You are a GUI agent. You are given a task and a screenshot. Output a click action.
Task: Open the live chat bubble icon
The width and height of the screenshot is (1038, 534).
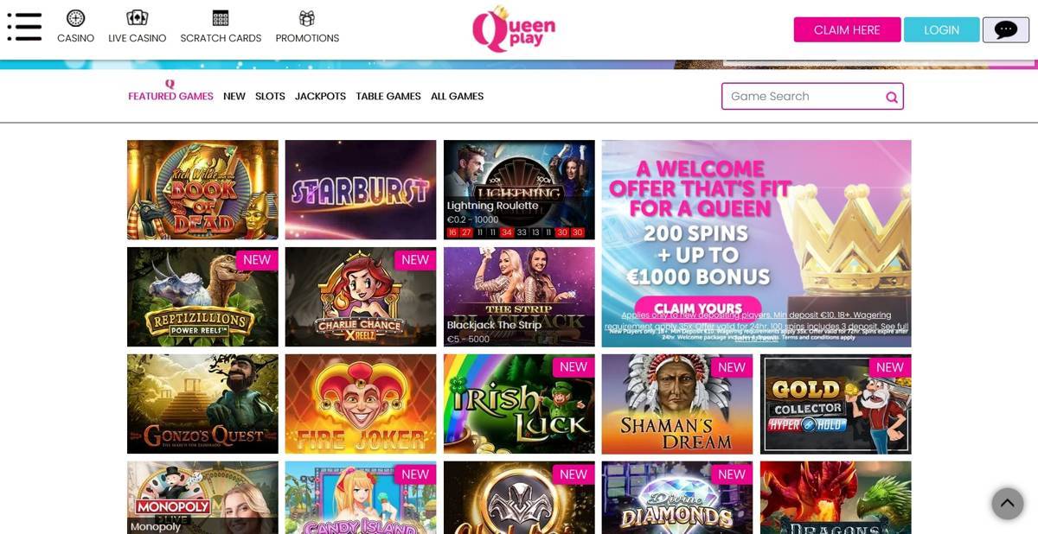(1006, 29)
